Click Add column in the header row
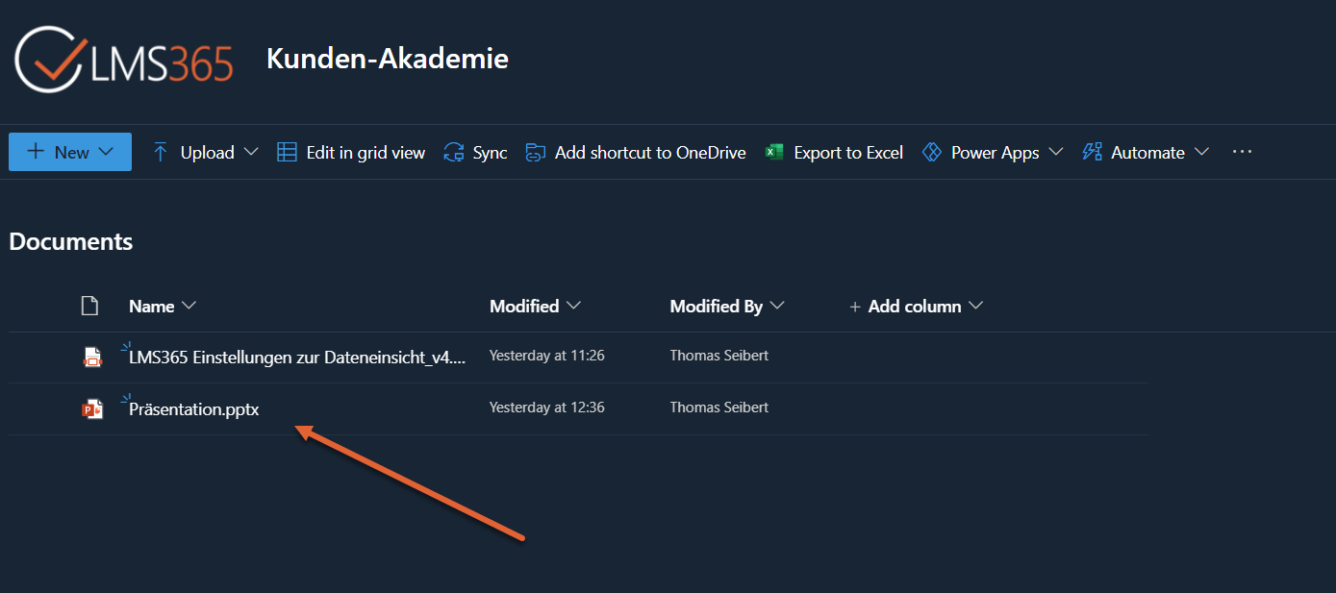1336x593 pixels. point(915,307)
